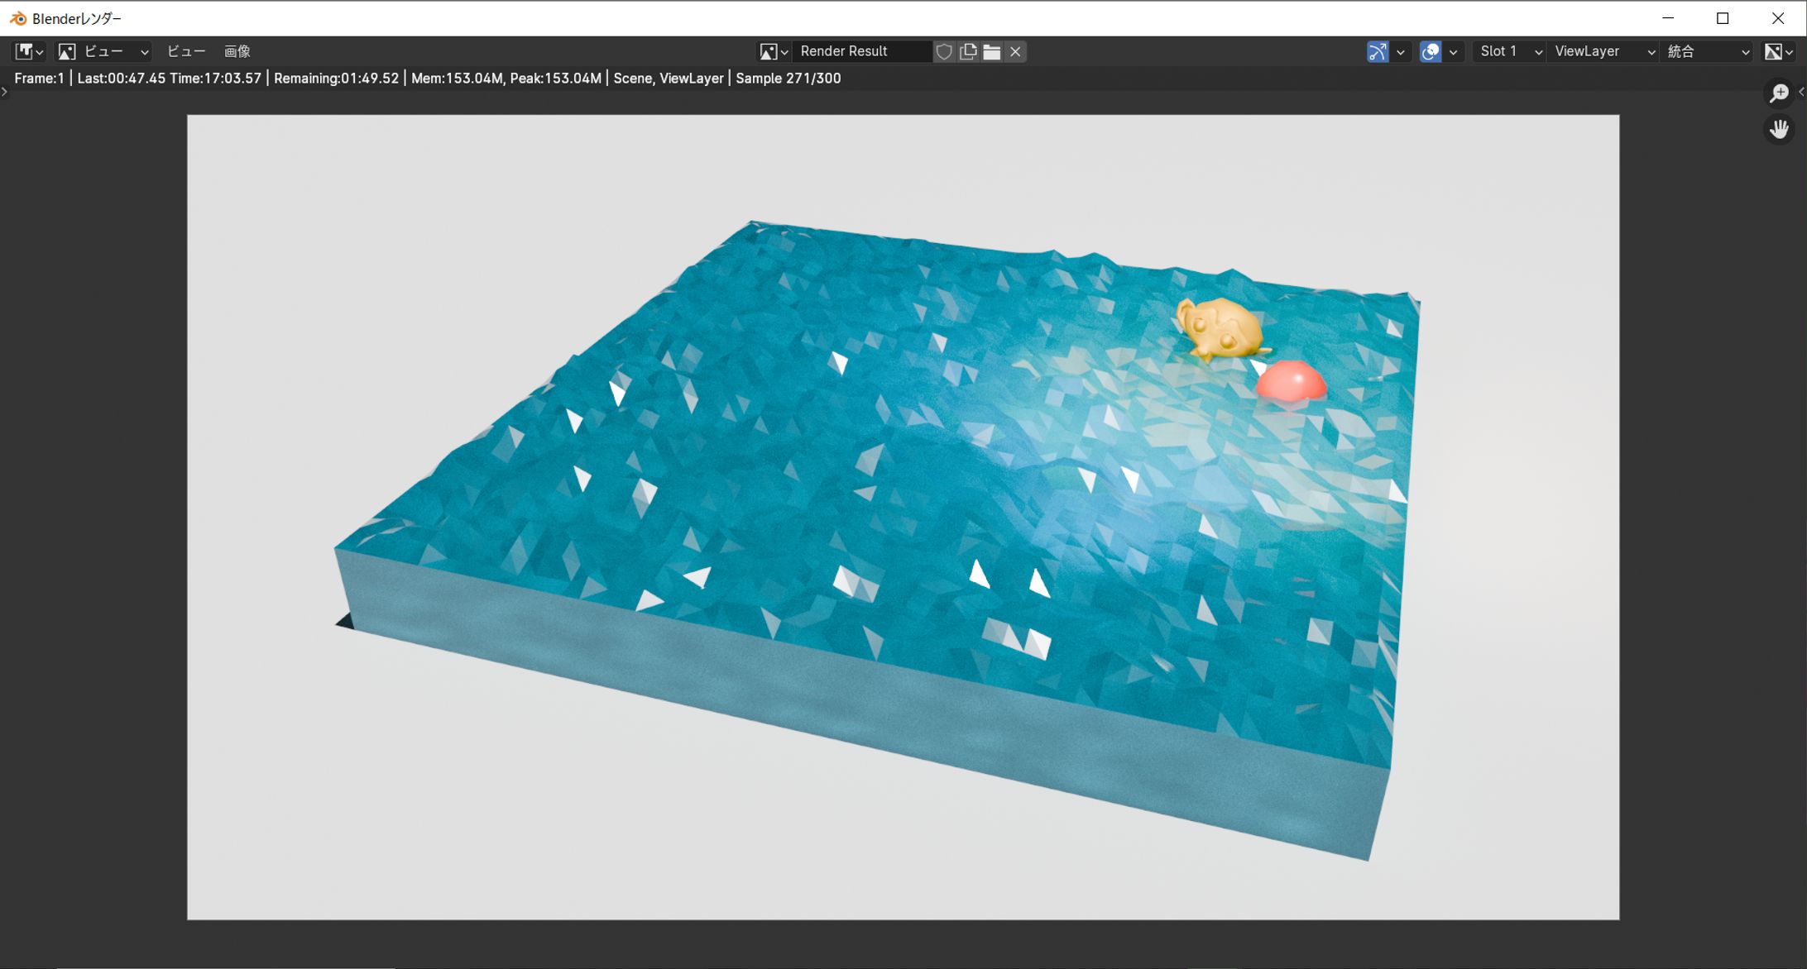1807x969 pixels.
Task: Toggle the overlay display button
Action: tap(1431, 51)
